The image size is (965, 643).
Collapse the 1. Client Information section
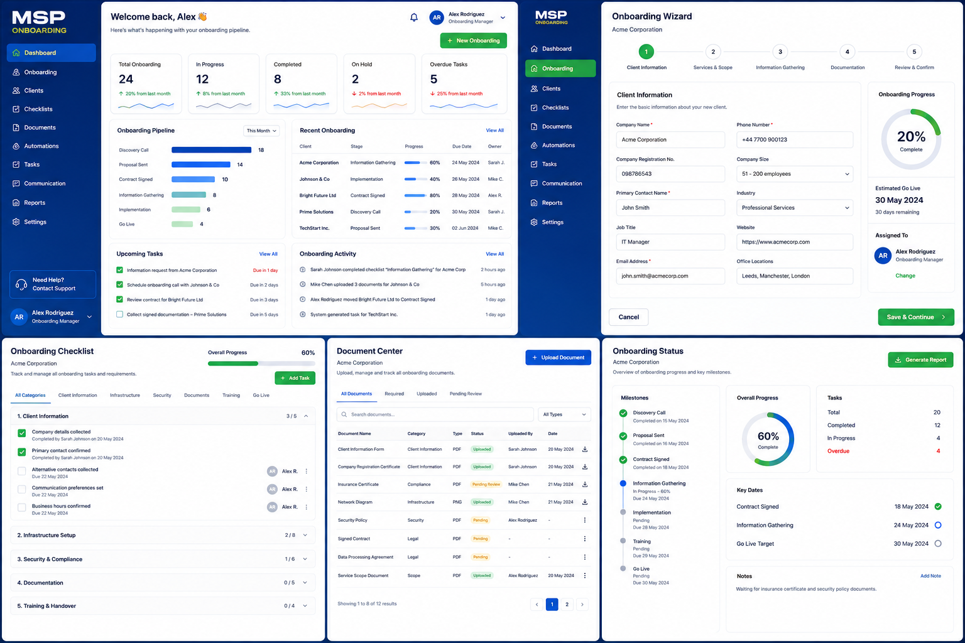[306, 416]
